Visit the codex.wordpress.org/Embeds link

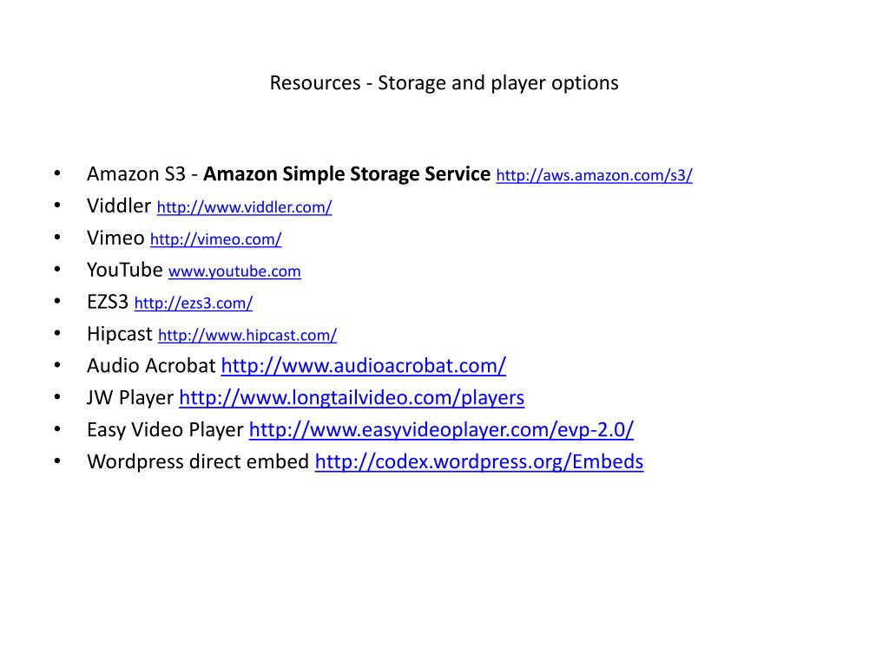(x=479, y=461)
